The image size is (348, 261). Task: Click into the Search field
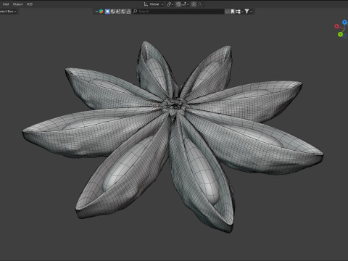[x=178, y=12]
